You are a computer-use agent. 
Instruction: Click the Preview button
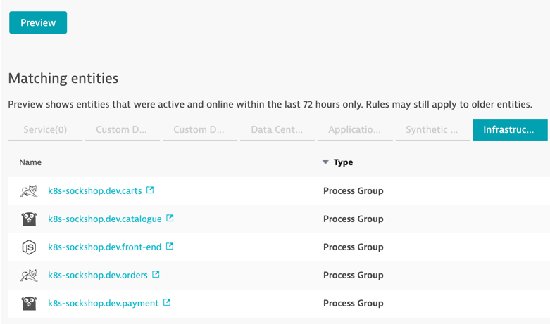[38, 22]
